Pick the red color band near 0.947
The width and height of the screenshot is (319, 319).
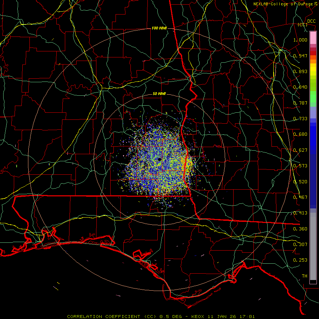click(x=313, y=53)
